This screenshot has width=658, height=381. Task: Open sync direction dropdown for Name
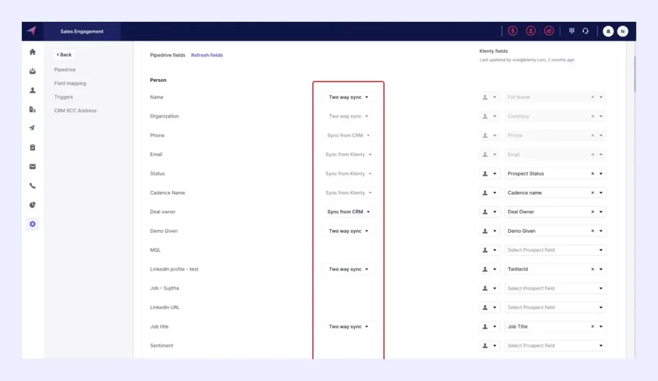click(x=348, y=97)
